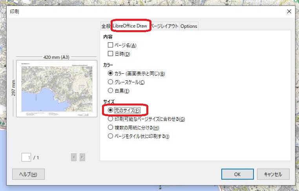Screen dimensions: 299x191
Task: Select カラー (画面表示と同じ) radio option
Action: pos(110,73)
